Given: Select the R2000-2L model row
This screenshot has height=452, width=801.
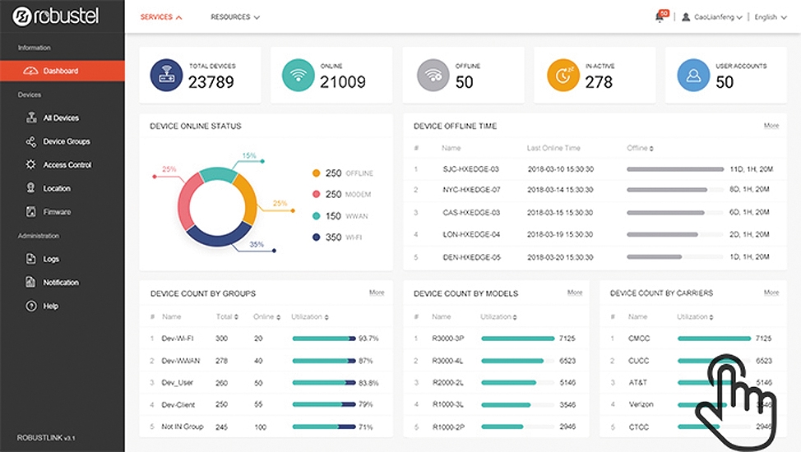Looking at the screenshot, I should click(x=496, y=382).
